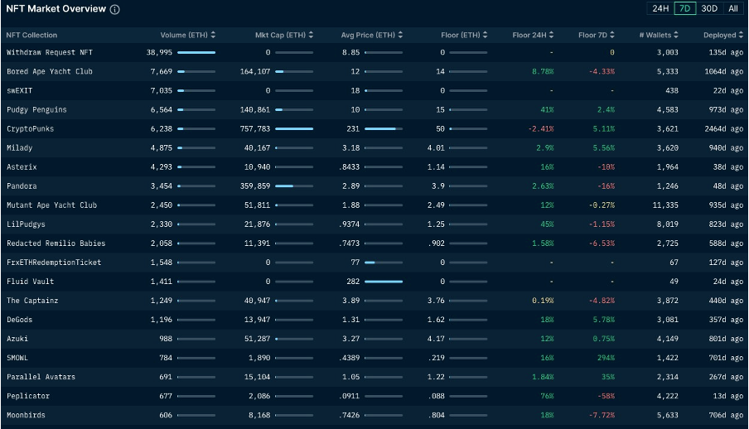Click the Mkt Cap (ETH) sort arrows
This screenshot has height=429, width=749.
(x=312, y=35)
